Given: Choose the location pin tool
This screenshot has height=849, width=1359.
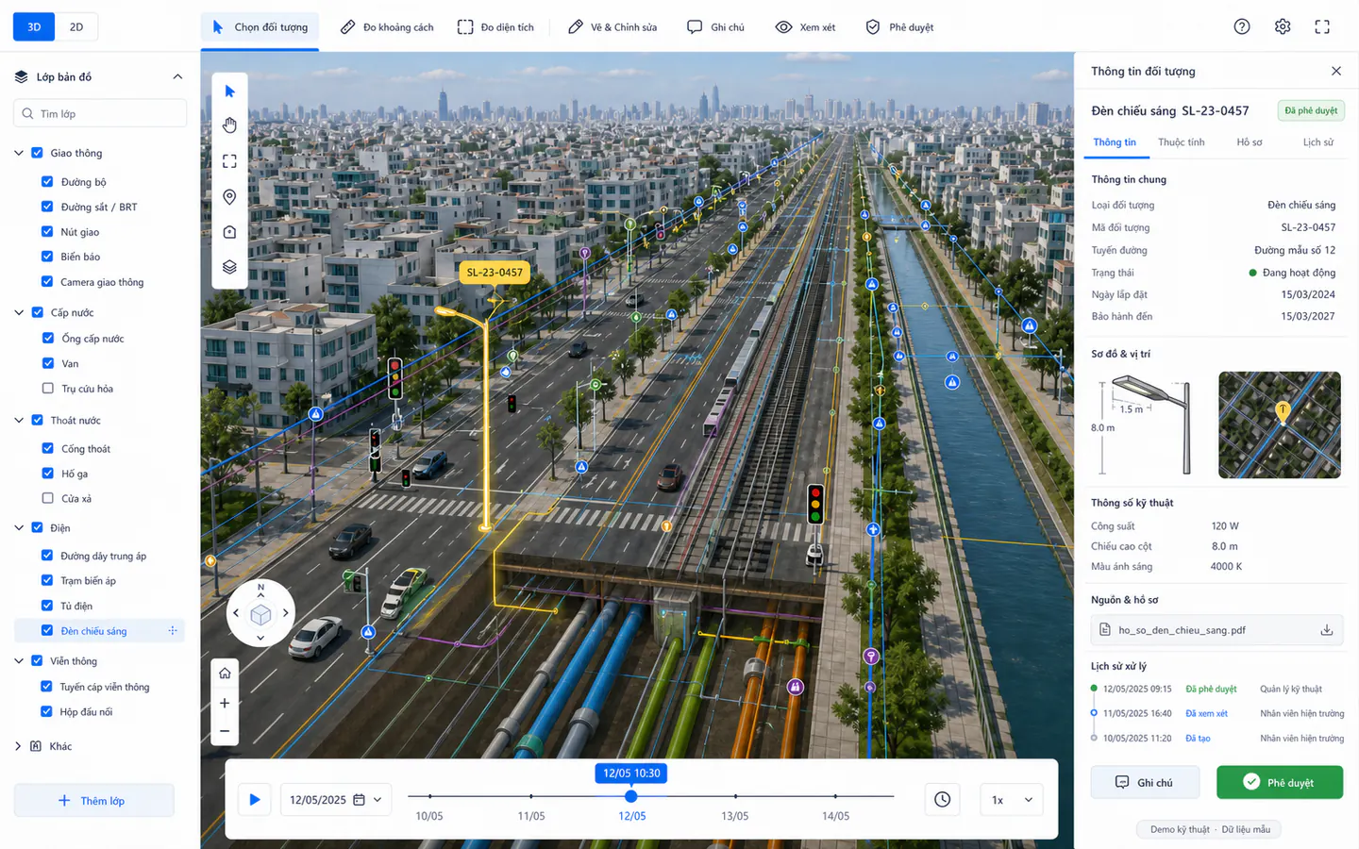Looking at the screenshot, I should tap(229, 197).
